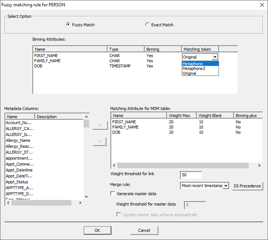Click Metadata Columns scroll down arrow
Image resolution: width=268 pixels, height=240 pixels.
(86, 197)
